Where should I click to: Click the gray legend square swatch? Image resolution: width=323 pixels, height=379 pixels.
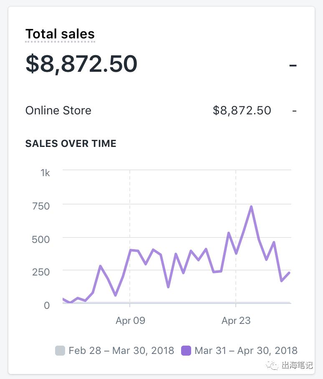(x=60, y=351)
